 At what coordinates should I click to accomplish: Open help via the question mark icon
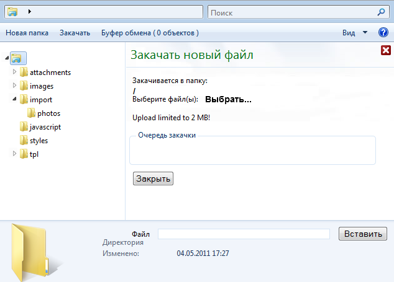pos(383,32)
